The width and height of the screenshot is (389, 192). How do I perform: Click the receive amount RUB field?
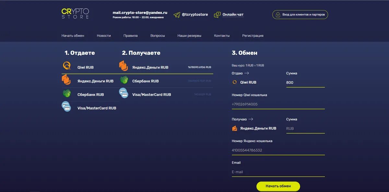[305, 129]
